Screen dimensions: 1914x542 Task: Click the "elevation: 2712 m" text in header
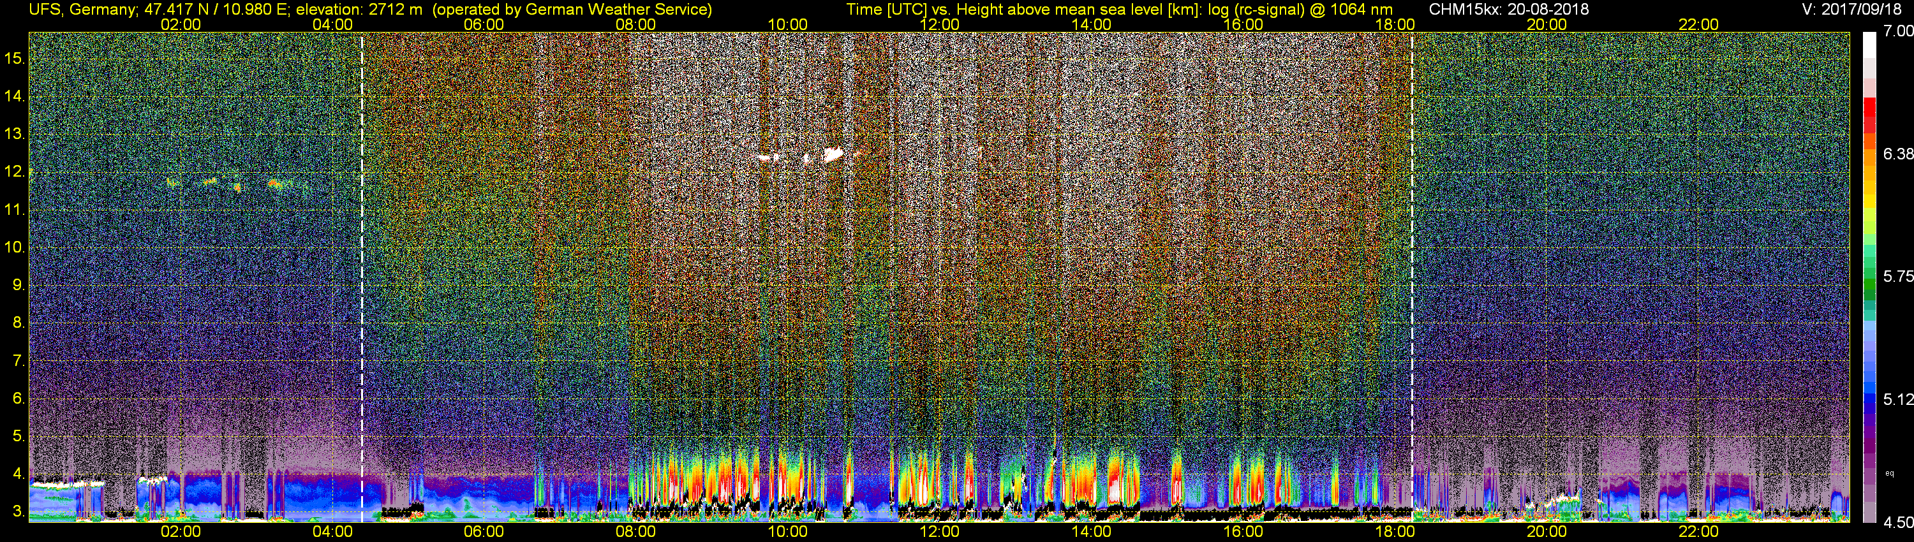[x=361, y=9]
